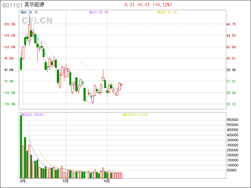This screenshot has height=188, width=251.
Task: Click the 46.75 price axis label
Action: click(231, 24)
